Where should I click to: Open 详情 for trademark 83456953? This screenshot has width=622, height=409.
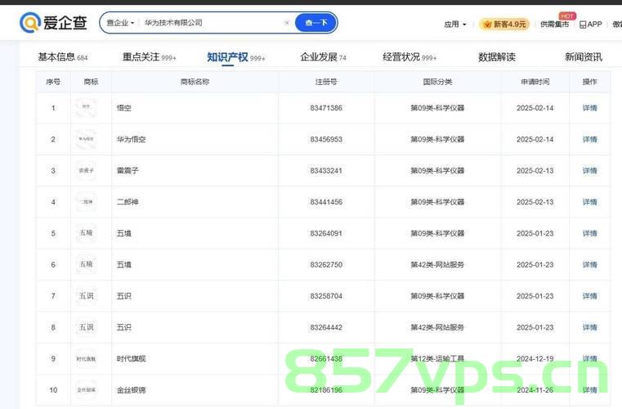tap(589, 139)
